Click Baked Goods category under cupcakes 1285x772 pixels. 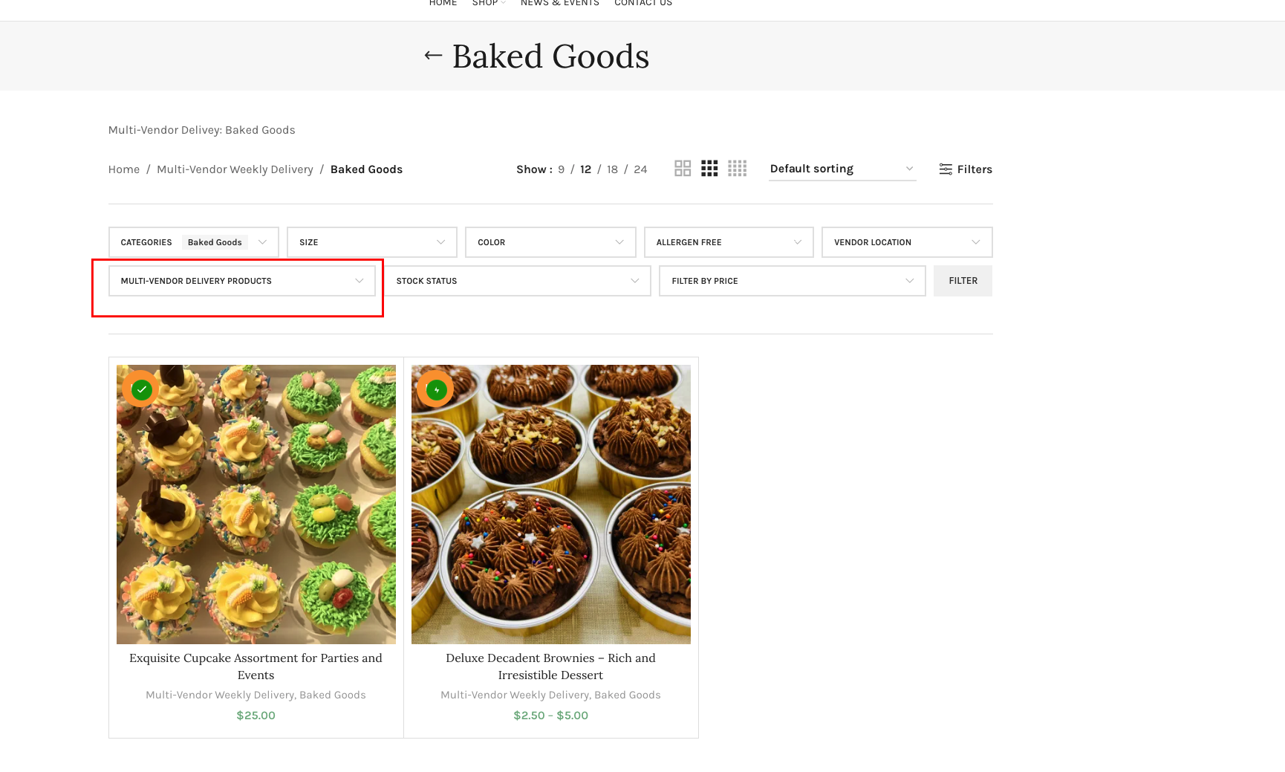pos(333,695)
